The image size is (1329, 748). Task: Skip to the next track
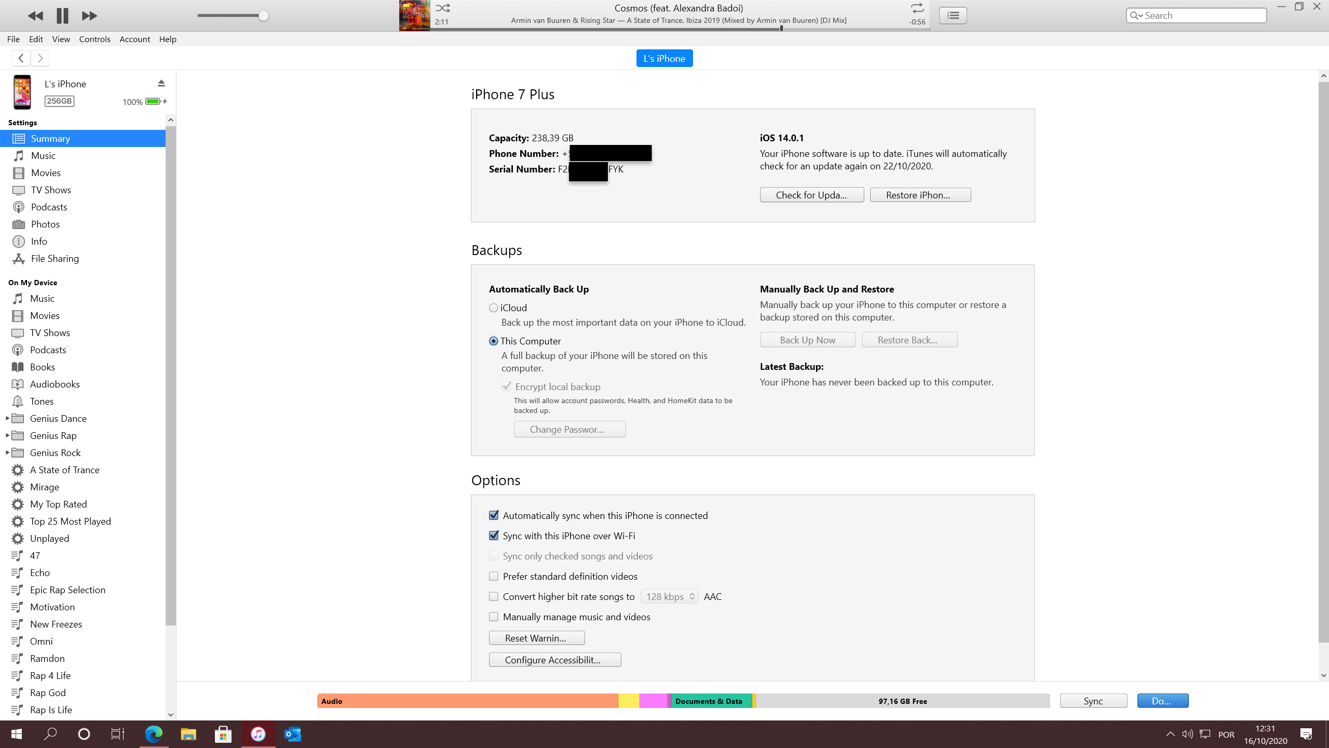point(89,16)
